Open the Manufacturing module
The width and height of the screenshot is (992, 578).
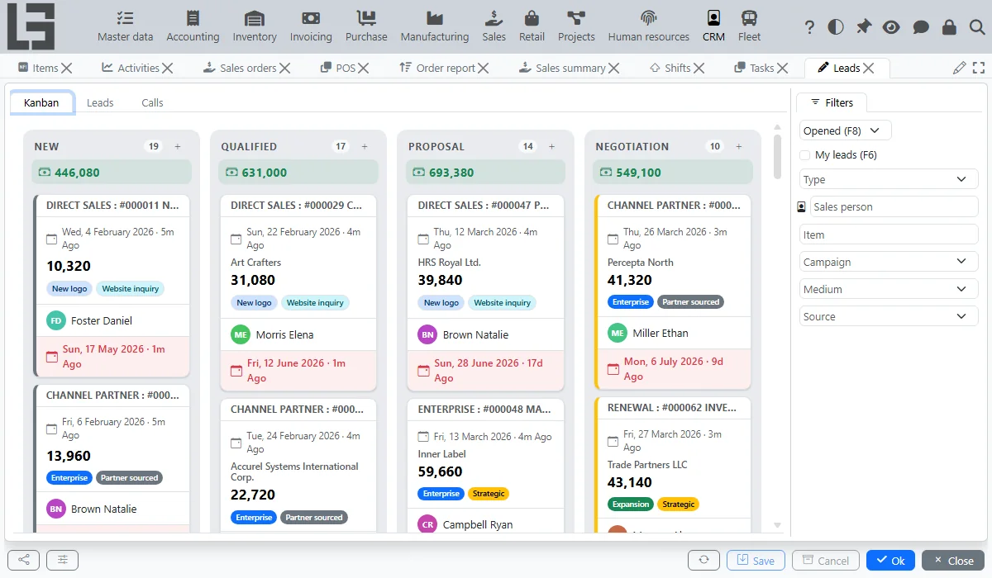point(434,26)
